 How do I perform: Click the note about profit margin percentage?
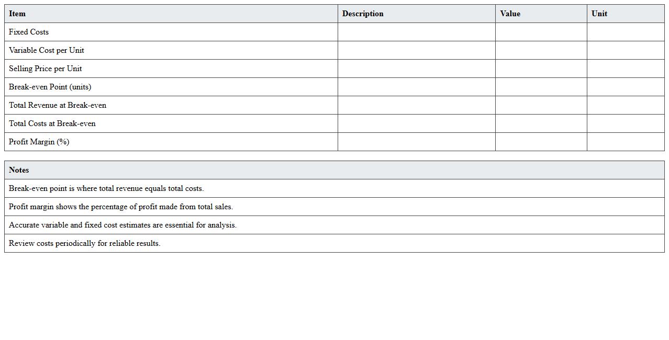point(121,207)
